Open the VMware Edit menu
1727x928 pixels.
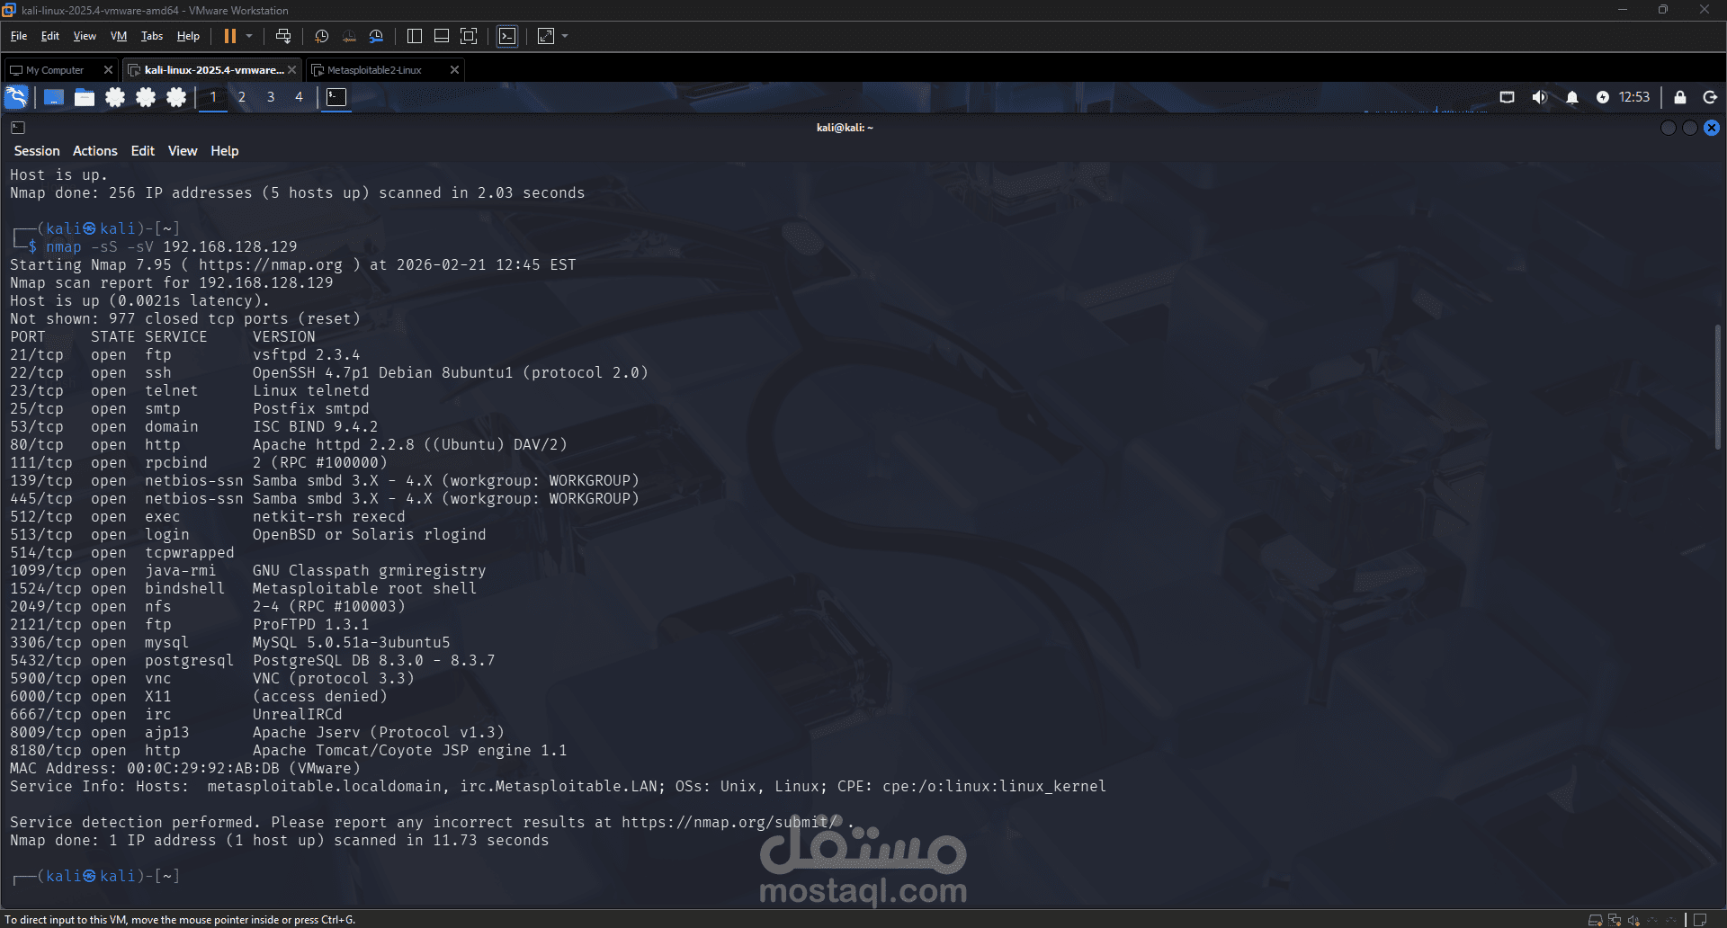50,36
